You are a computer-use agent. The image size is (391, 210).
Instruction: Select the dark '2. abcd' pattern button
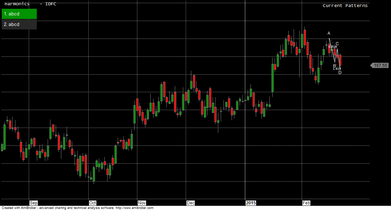[19, 25]
